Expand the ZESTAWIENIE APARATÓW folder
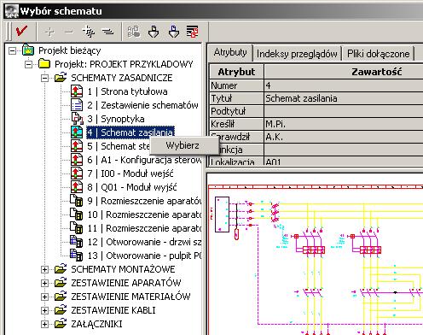Viewport: 423px width, 335px height. [44, 283]
